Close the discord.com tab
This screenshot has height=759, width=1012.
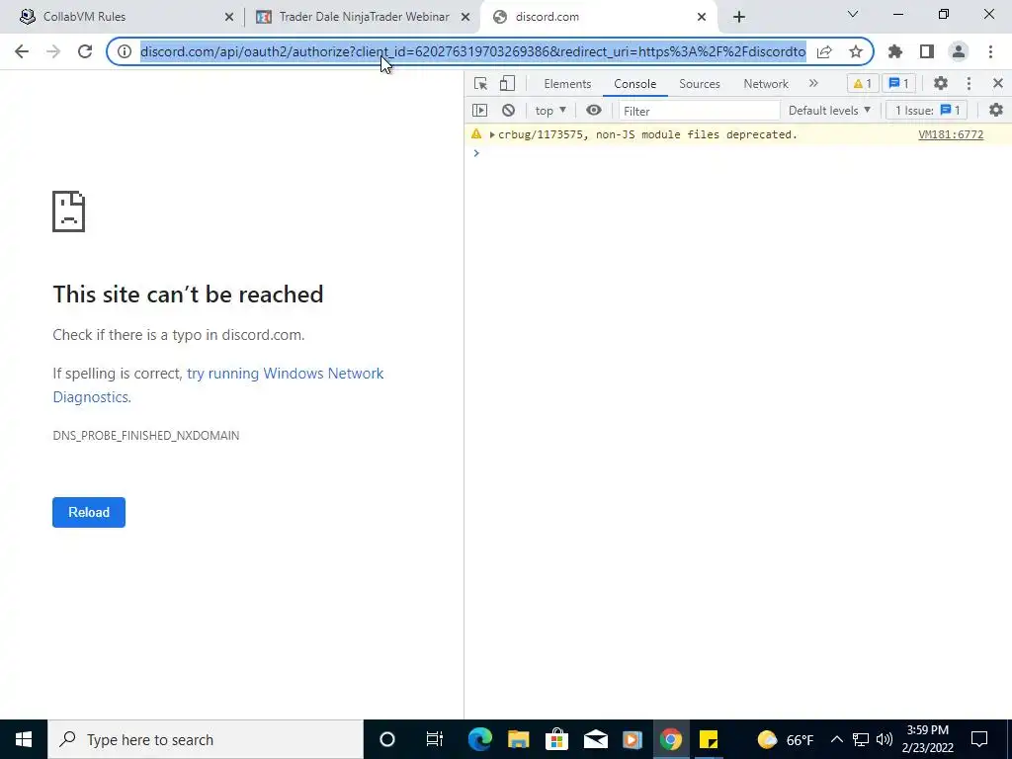(x=702, y=18)
